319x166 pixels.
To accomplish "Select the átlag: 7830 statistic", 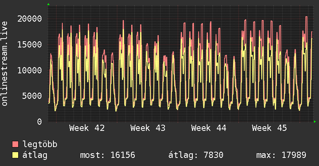I will [x=196, y=155].
